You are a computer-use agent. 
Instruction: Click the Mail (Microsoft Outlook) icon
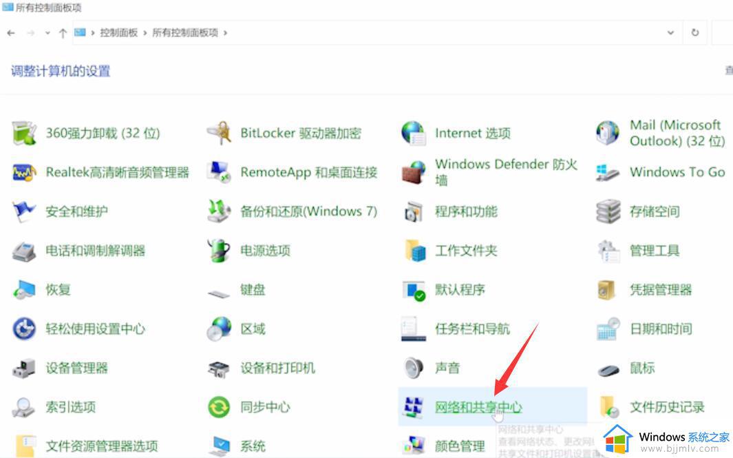tap(608, 134)
